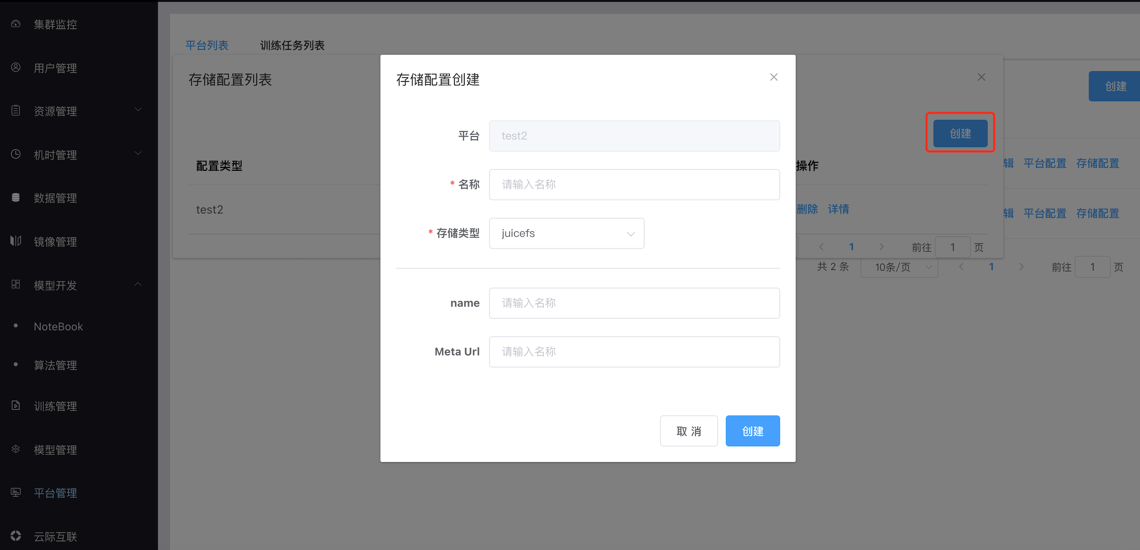Switch to the 平台列表 tab

[207, 45]
